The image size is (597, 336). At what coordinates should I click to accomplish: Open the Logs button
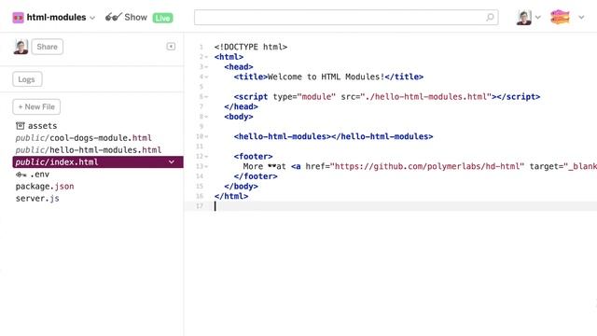point(27,79)
